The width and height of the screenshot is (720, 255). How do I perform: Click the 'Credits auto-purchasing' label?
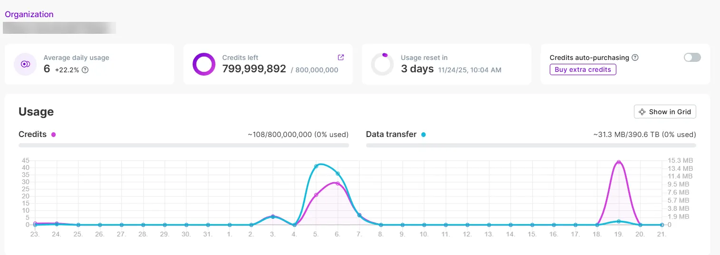pyautogui.click(x=589, y=58)
